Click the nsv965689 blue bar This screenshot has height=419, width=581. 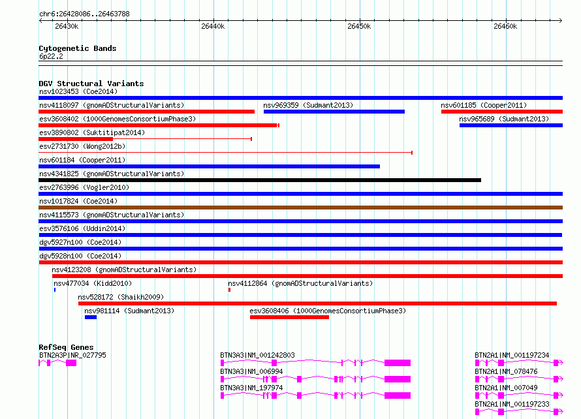[511, 125]
